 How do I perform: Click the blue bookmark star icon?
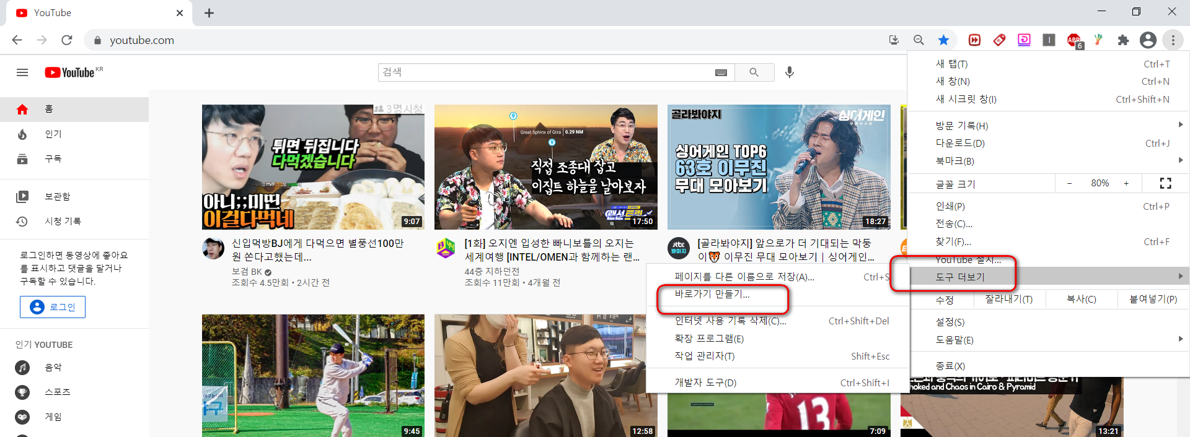(943, 40)
